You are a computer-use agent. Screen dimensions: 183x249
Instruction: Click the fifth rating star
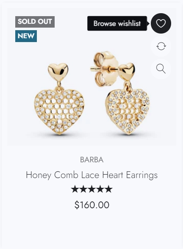click(x=108, y=189)
